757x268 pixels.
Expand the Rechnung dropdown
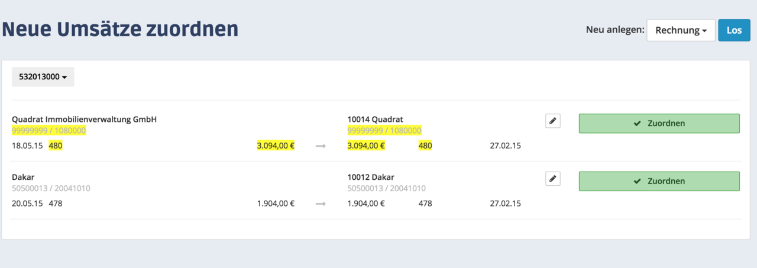click(681, 30)
